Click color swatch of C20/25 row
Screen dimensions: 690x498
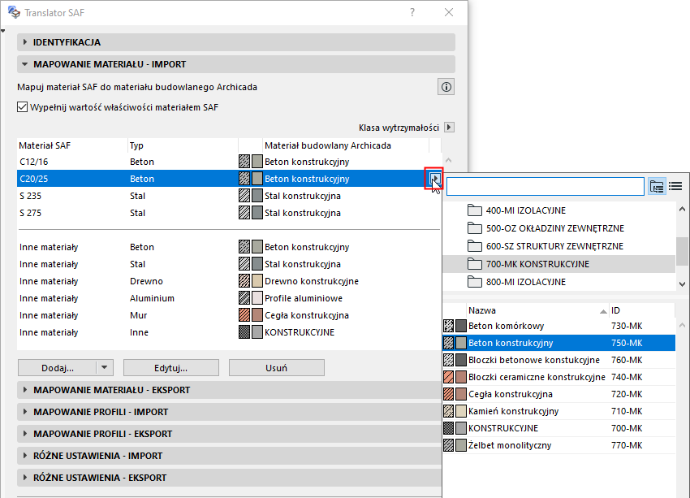coord(257,179)
